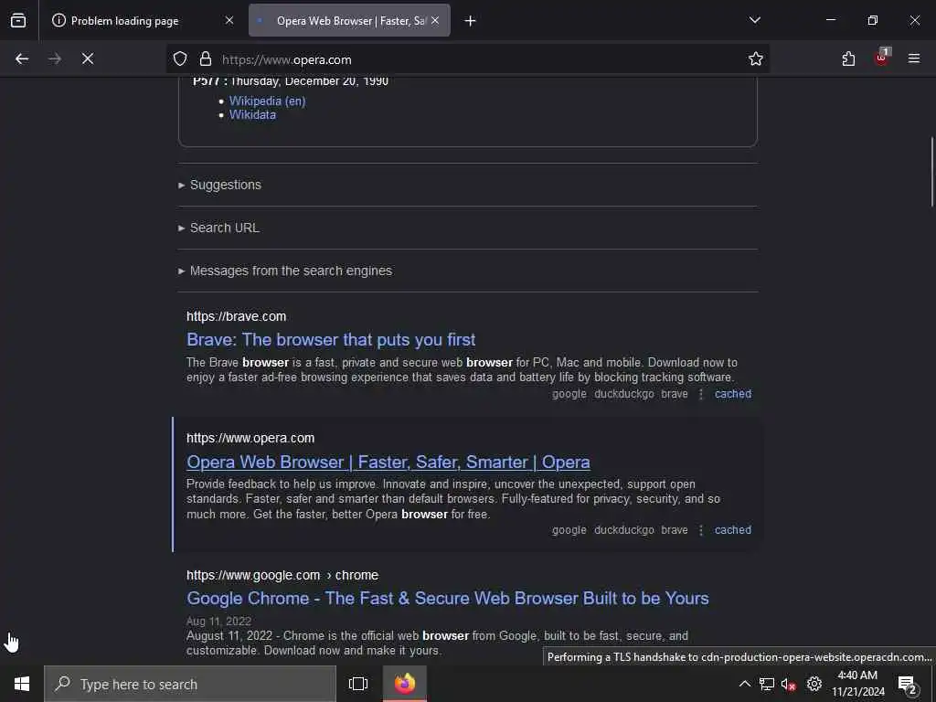Open the taskbar clock and date
Viewport: 936px width, 702px height.
[857, 684]
